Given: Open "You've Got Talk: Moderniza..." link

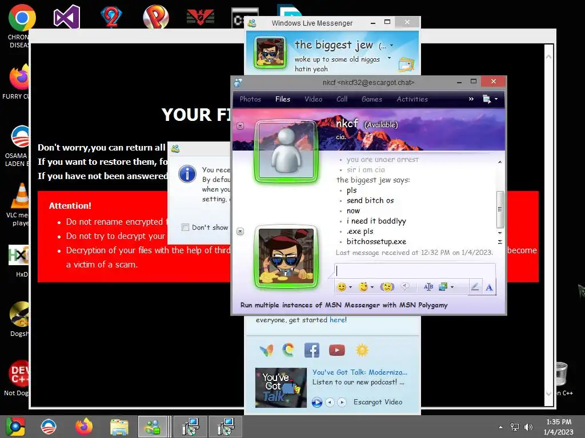Looking at the screenshot, I should coord(360,372).
